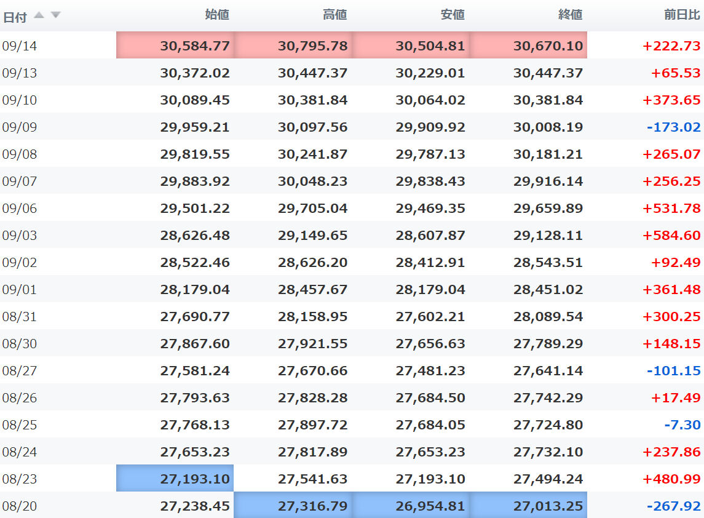Click the 終値 column header
The image size is (704, 518).
(570, 15)
